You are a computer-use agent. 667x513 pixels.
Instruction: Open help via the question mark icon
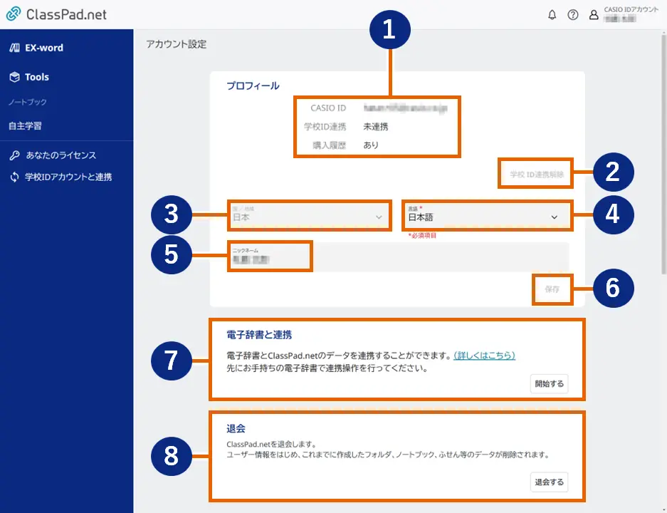pos(572,14)
